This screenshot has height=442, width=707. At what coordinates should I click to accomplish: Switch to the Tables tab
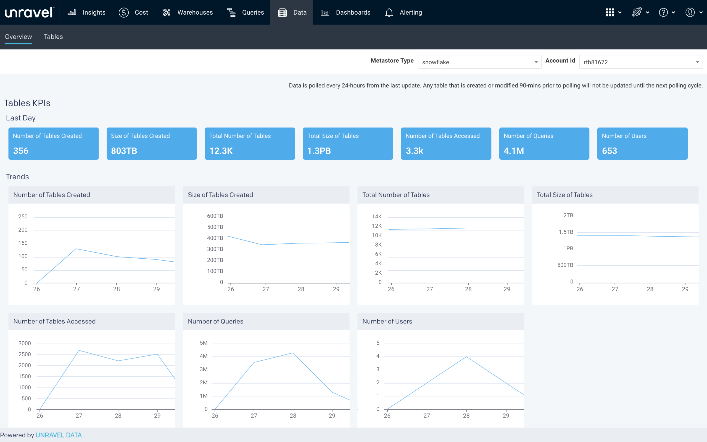53,37
